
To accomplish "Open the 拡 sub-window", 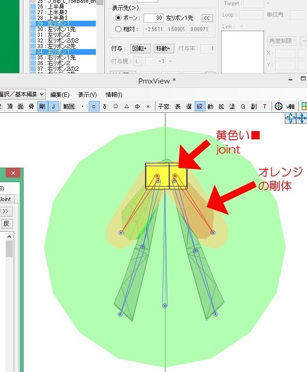I will 222,107.
